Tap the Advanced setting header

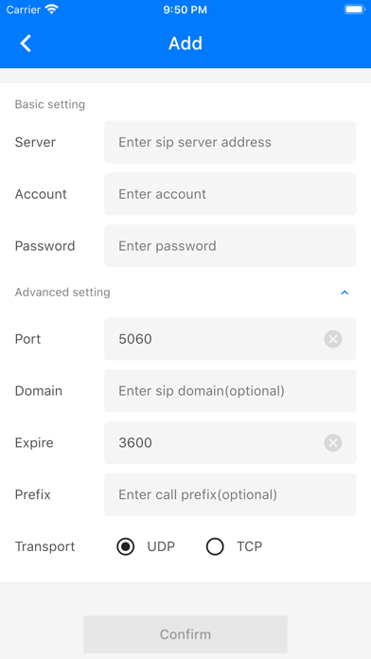[62, 292]
